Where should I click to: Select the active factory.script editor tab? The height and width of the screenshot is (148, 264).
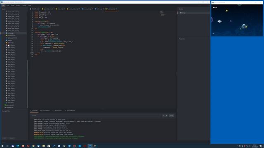(111, 9)
